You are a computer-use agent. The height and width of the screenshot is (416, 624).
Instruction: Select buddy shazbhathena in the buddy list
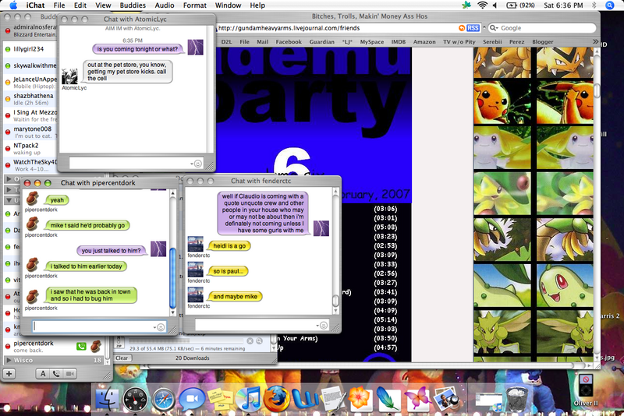pyautogui.click(x=30, y=99)
